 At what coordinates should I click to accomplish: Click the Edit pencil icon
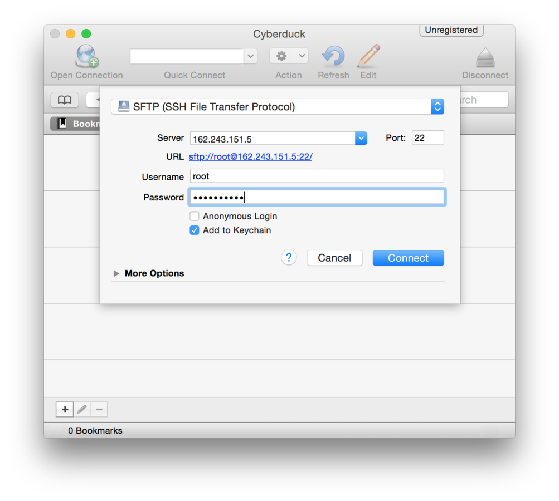[x=368, y=56]
